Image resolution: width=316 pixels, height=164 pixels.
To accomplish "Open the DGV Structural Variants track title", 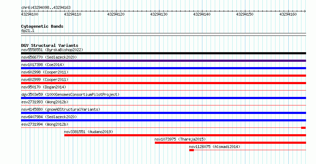I will pyautogui.click(x=50, y=45).
